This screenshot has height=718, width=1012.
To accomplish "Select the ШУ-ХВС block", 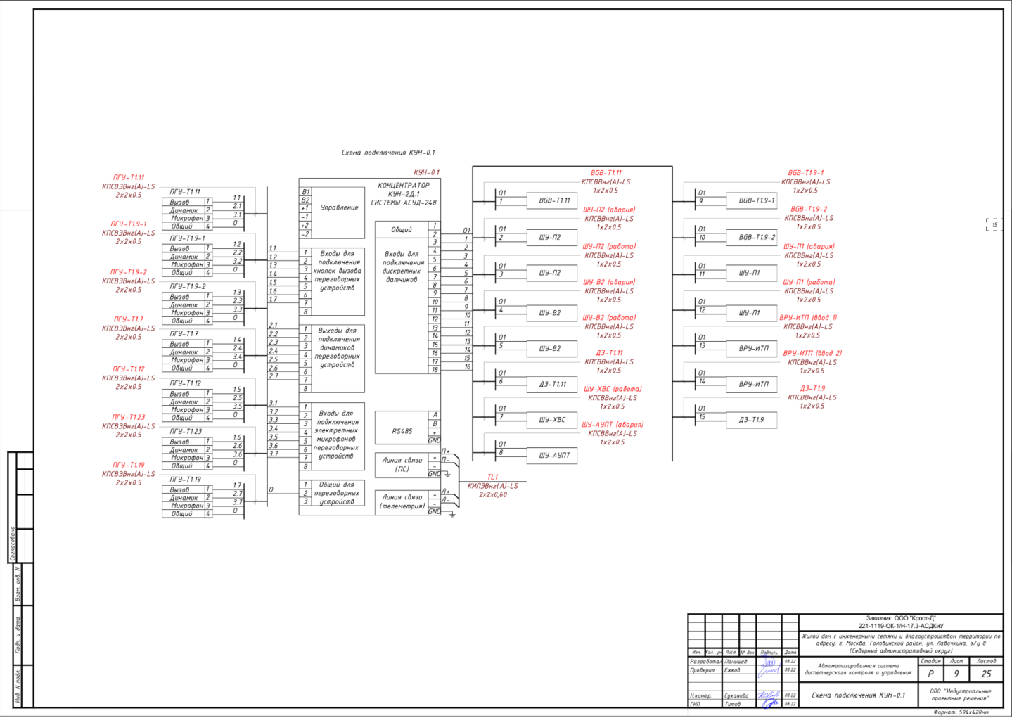I will pyautogui.click(x=552, y=420).
